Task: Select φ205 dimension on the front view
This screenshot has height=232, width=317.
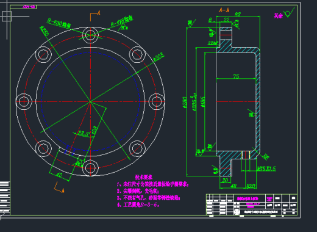Action: click(x=158, y=57)
